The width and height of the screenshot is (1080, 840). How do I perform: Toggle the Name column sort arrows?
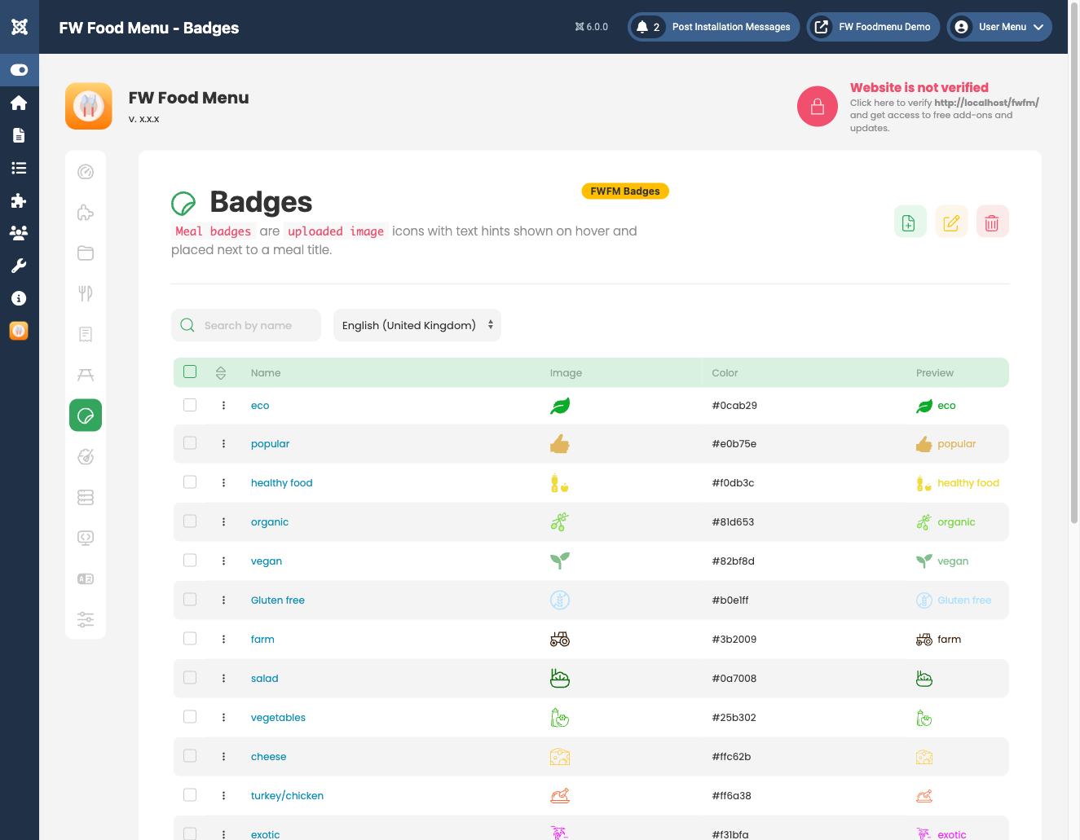tap(221, 371)
